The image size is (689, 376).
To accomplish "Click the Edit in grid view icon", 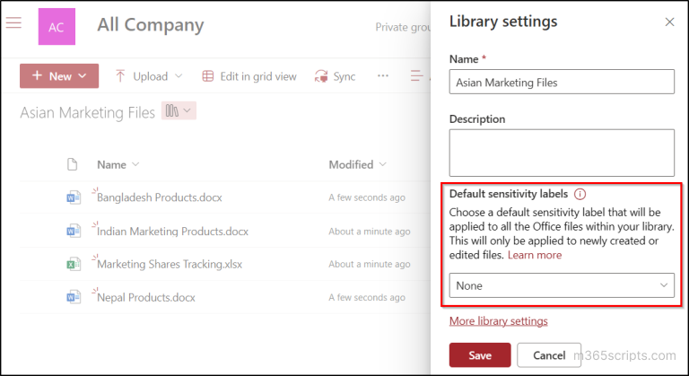I will coord(208,76).
